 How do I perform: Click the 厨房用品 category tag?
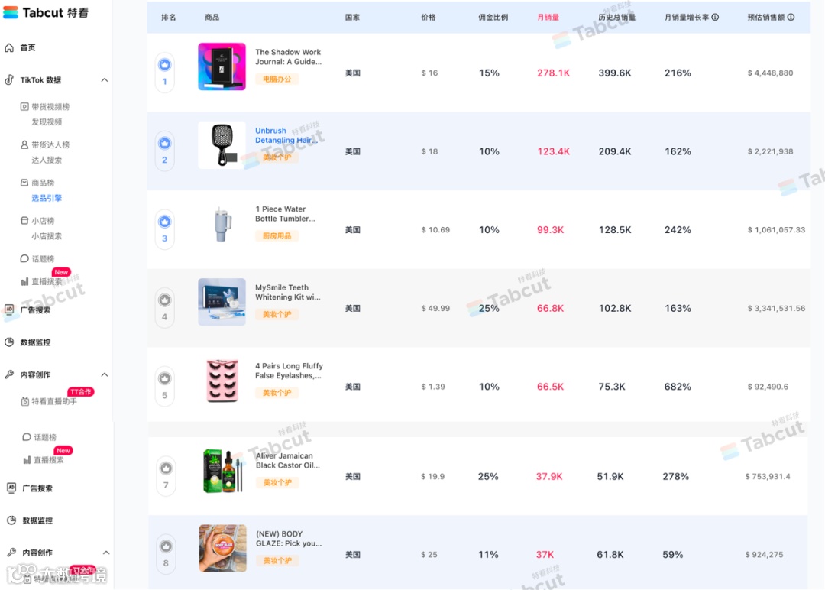[277, 236]
